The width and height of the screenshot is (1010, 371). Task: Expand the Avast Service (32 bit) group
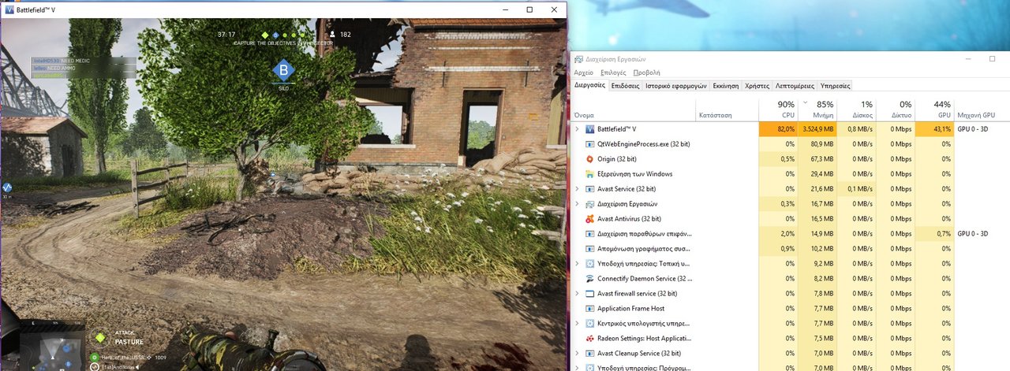pyautogui.click(x=577, y=189)
